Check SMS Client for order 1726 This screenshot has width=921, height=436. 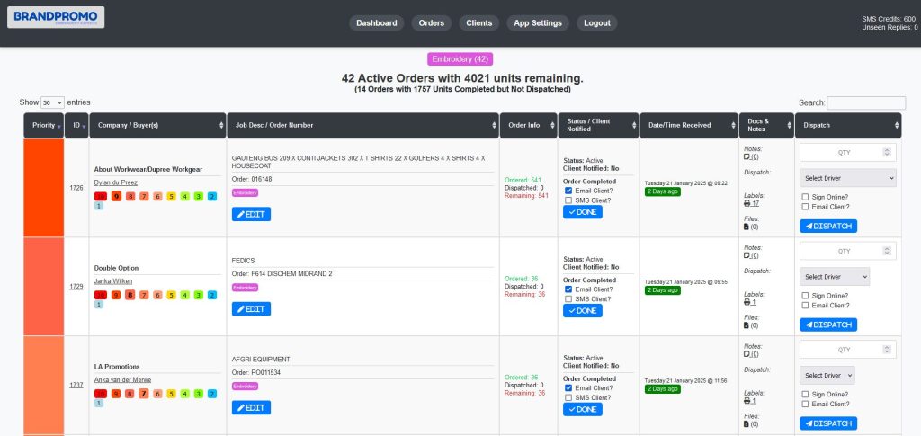pyautogui.click(x=568, y=200)
